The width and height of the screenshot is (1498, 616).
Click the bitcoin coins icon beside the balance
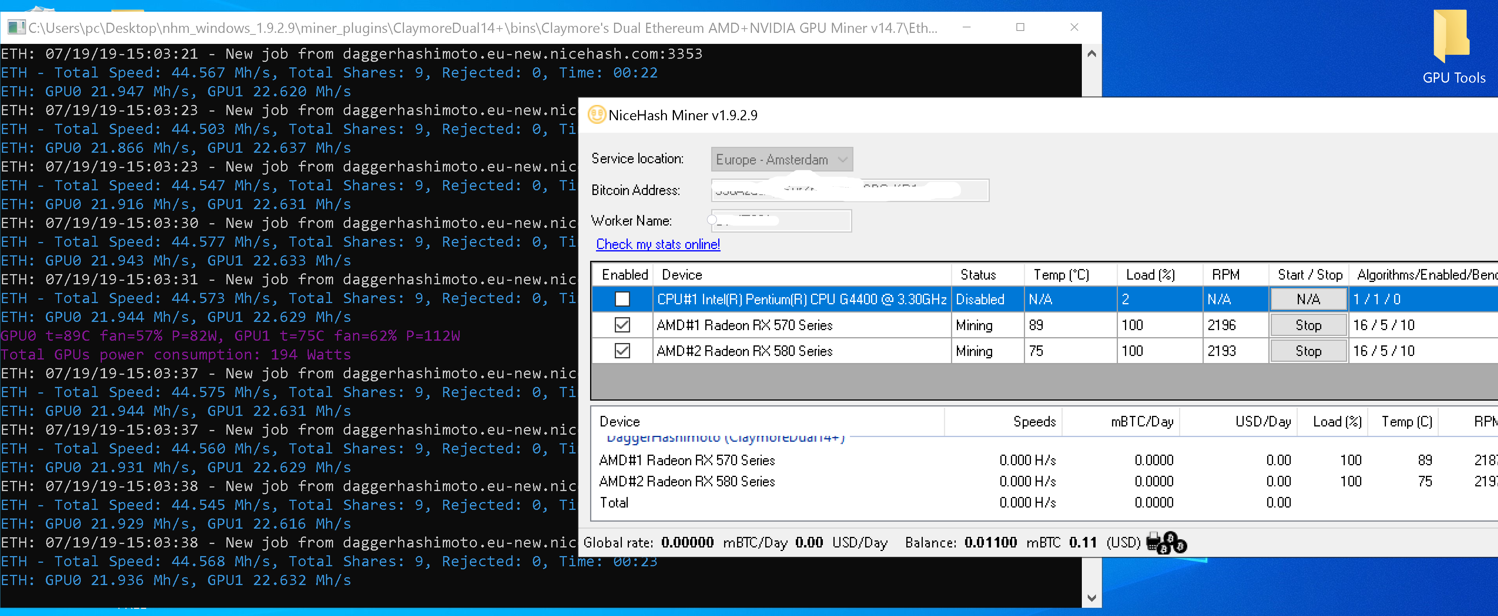pyautogui.click(x=1172, y=544)
